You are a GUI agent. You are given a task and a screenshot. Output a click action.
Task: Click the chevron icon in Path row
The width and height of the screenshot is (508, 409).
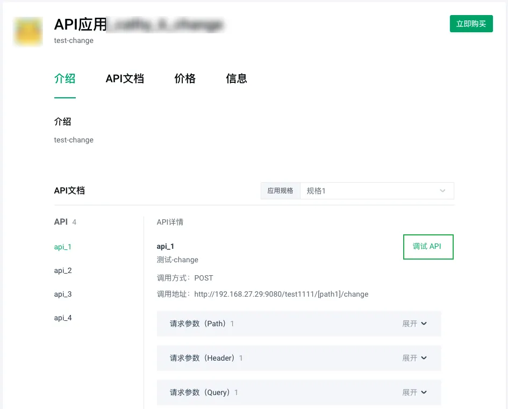pos(424,324)
